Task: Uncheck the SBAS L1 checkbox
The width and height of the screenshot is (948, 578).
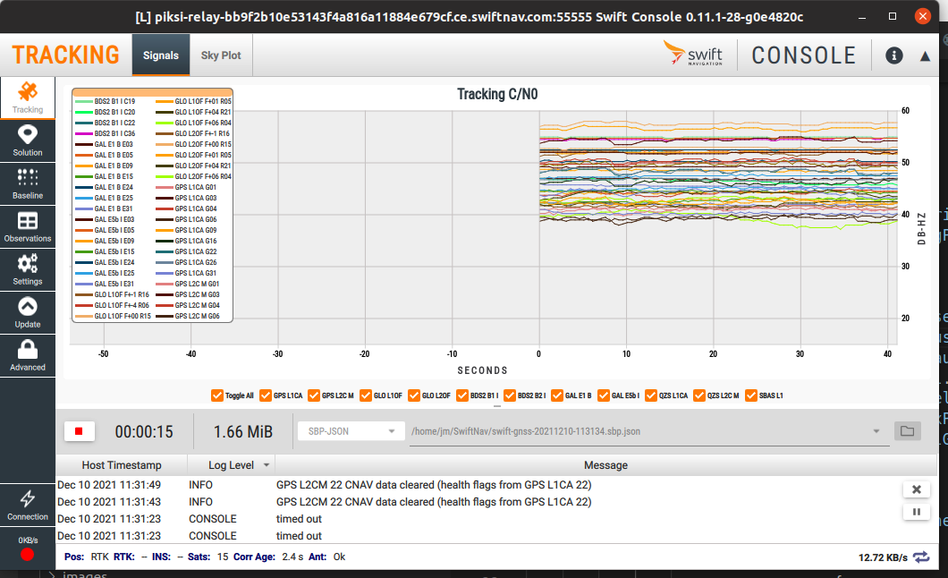Action: [x=751, y=395]
